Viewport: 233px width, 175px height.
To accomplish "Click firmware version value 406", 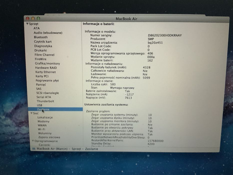I will coord(150,53).
